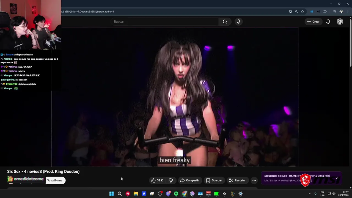This screenshot has width=352, height=198.
Task: Click the video title 'Six Sex - 4 novioS'
Action: (x=43, y=171)
